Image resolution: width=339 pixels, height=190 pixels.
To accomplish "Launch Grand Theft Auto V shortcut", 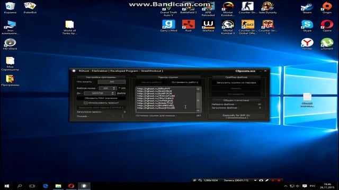I will (x=168, y=9).
